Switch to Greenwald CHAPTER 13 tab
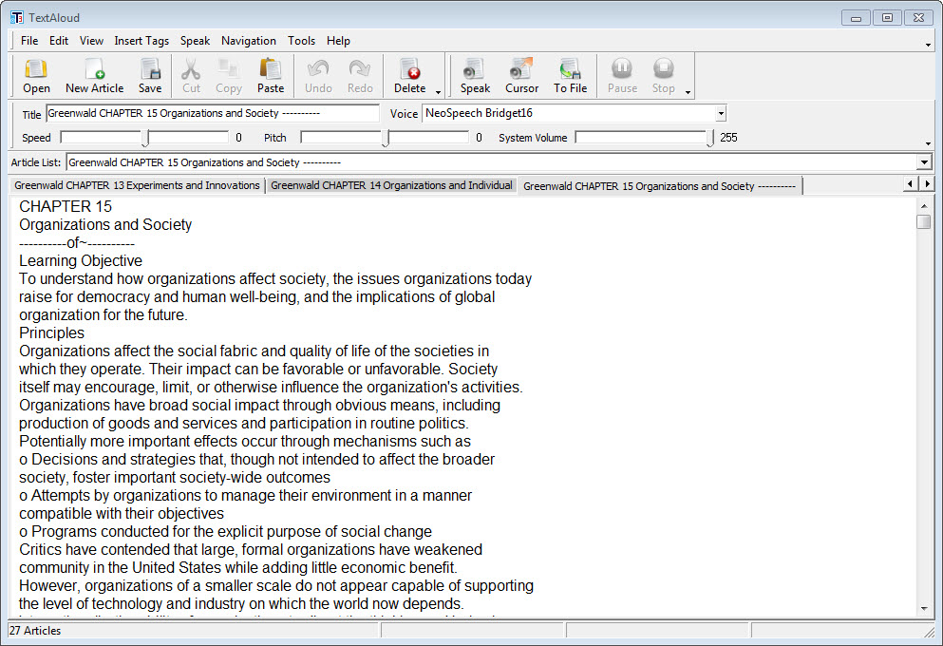Viewport: 943px width, 646px height. 137,185
